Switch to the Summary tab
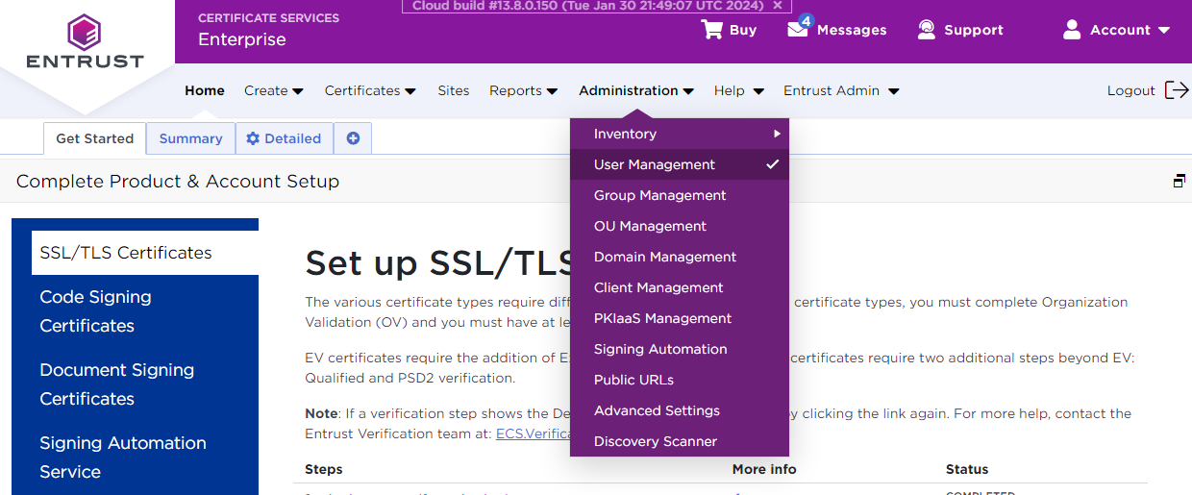The image size is (1192, 495). [x=190, y=138]
